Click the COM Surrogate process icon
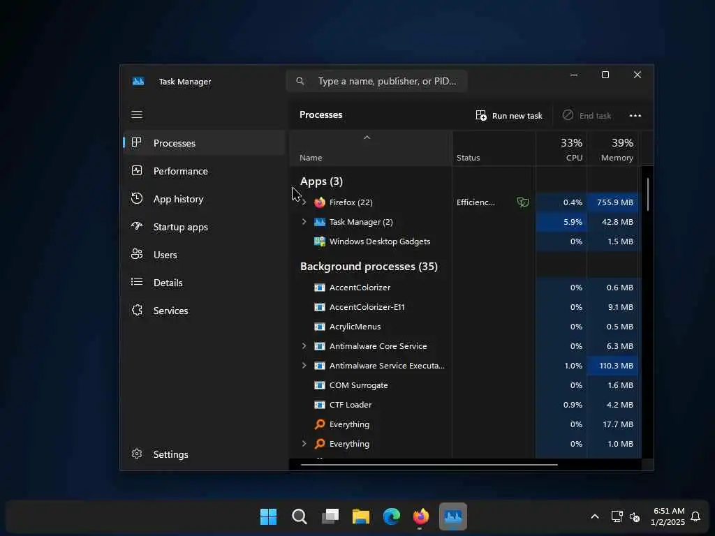Image resolution: width=715 pixels, height=536 pixels. tap(320, 385)
